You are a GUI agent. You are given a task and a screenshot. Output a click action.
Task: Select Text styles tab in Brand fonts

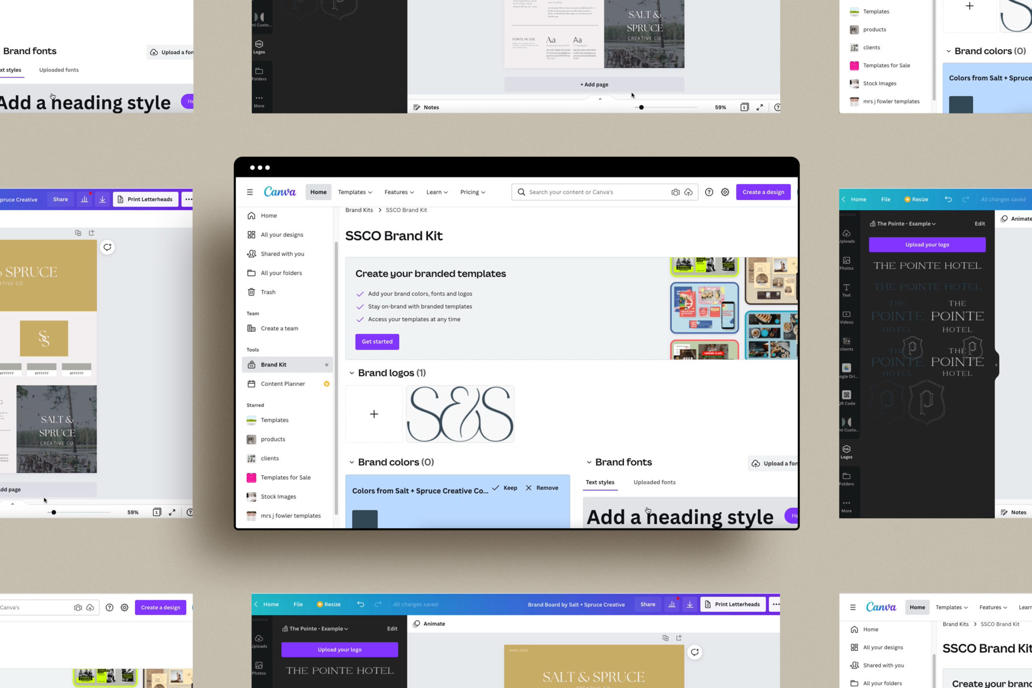click(601, 481)
